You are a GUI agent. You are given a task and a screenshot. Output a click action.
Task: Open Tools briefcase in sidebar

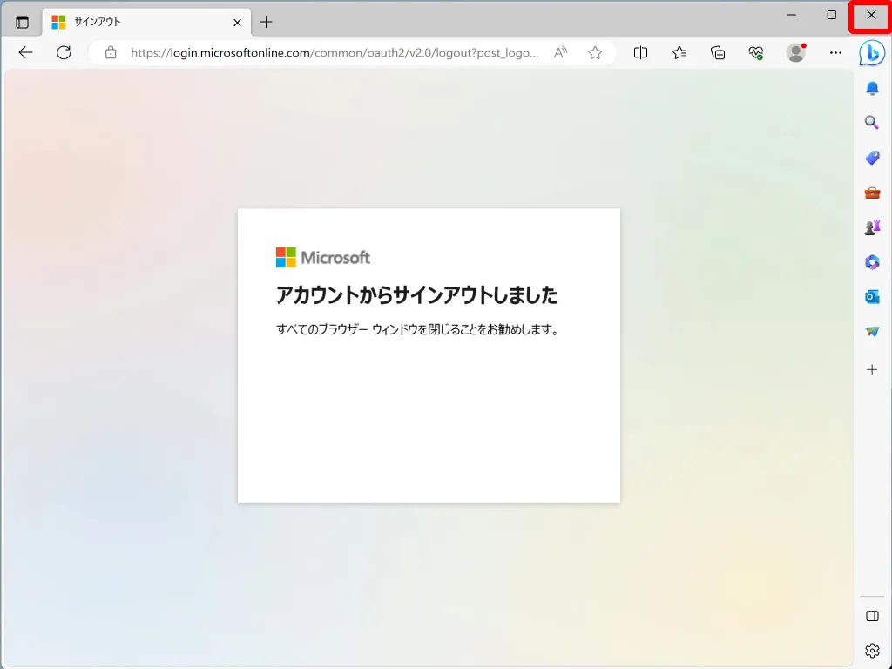click(x=872, y=193)
